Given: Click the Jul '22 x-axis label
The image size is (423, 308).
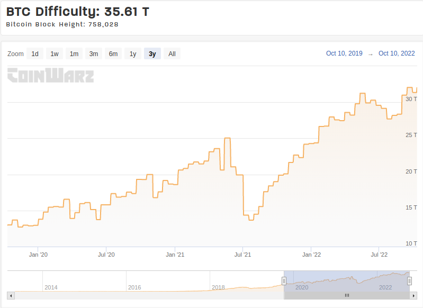Looking at the screenshot, I should 379,255.
